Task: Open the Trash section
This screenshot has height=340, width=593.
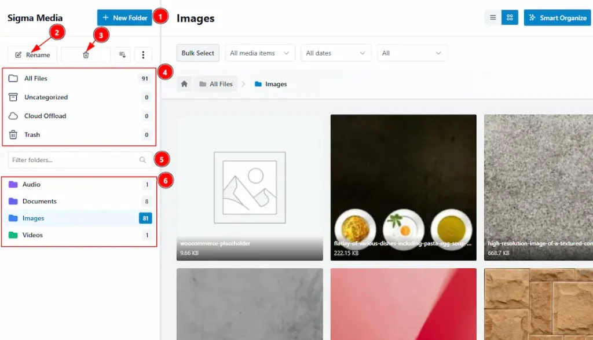Action: (32, 135)
